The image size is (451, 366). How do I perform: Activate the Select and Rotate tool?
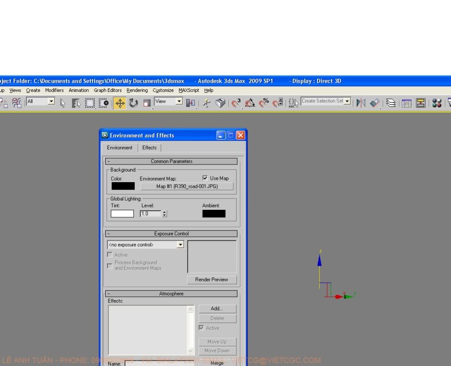133,103
